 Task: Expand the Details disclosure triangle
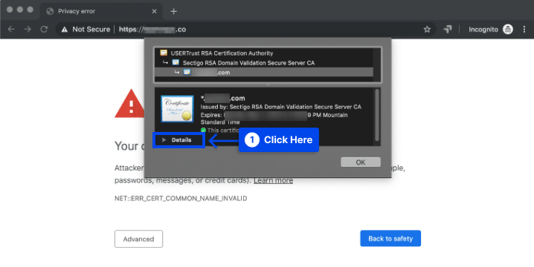164,140
